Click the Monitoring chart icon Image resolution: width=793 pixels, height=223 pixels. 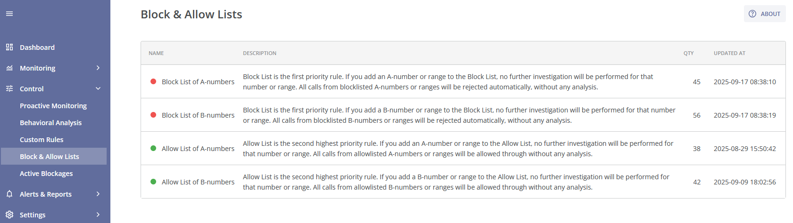9,68
